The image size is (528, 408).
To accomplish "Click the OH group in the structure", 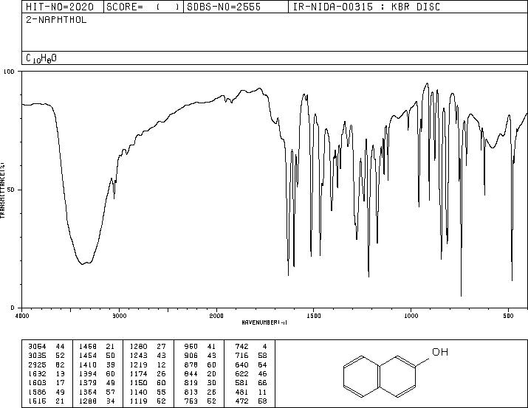I will point(440,352).
